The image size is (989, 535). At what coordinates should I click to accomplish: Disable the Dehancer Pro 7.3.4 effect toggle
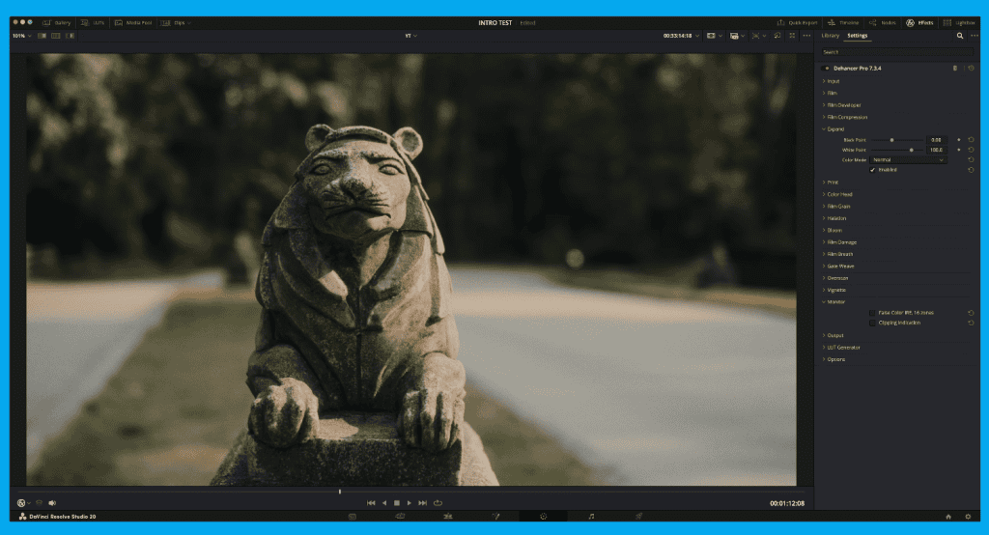(x=827, y=69)
